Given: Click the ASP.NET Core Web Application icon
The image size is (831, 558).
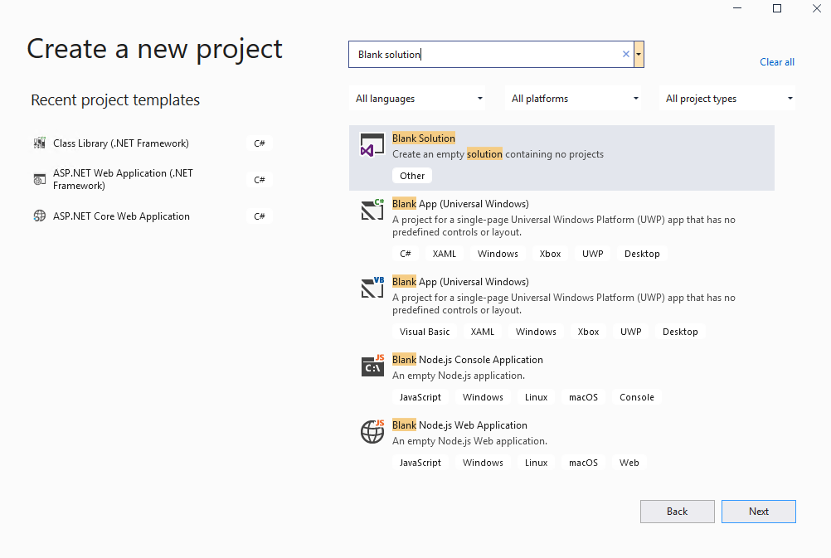Looking at the screenshot, I should [39, 216].
